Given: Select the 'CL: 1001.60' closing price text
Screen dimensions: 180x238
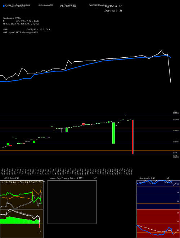Looking at the screenshot, I should [68, 6].
